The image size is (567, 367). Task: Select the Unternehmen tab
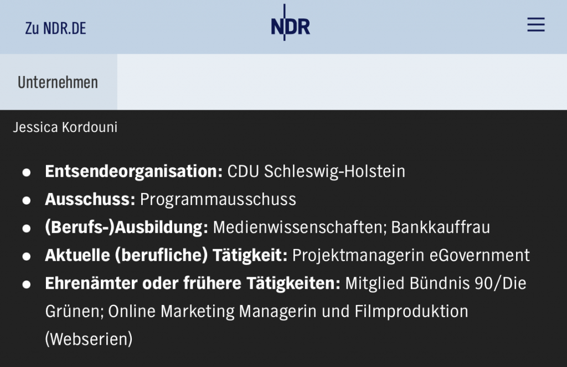tap(58, 83)
